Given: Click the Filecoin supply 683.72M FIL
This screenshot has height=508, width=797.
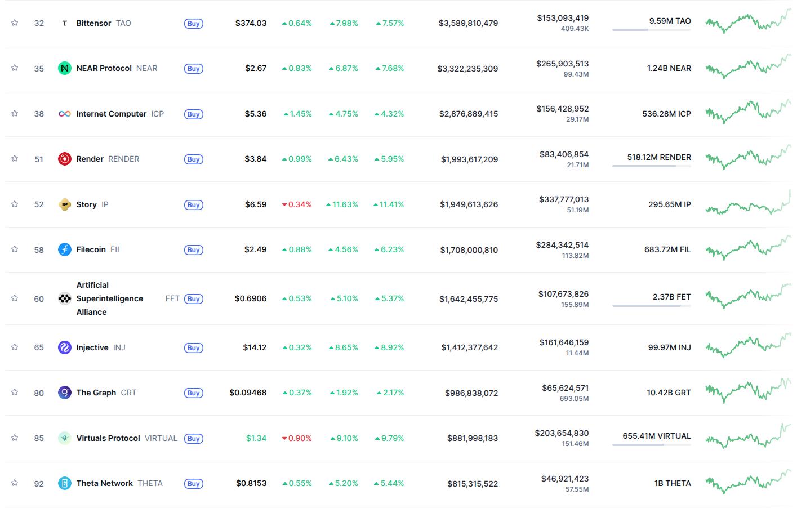Looking at the screenshot, I should (x=667, y=249).
